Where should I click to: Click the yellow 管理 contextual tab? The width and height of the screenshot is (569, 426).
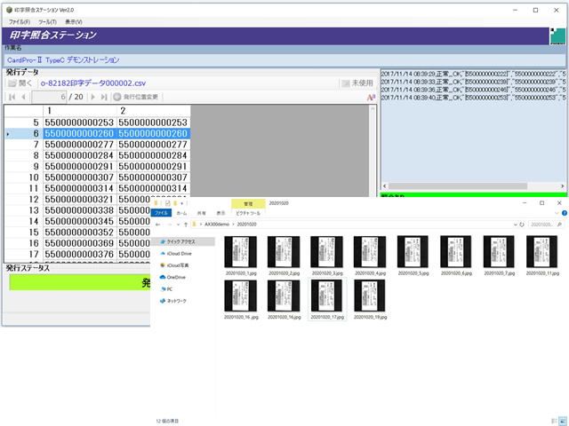click(x=248, y=204)
